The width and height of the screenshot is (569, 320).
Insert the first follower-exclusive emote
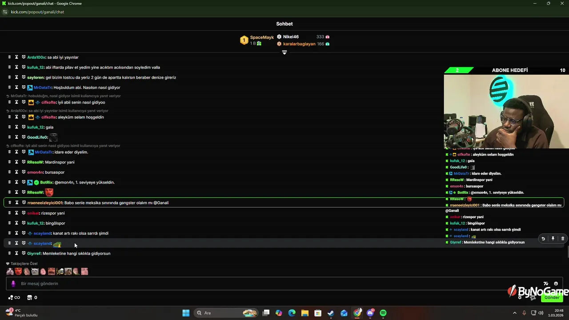pos(10,272)
